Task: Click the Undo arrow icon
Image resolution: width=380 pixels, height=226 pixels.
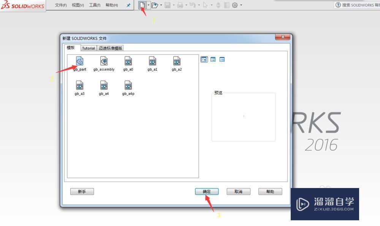Action: [193, 5]
